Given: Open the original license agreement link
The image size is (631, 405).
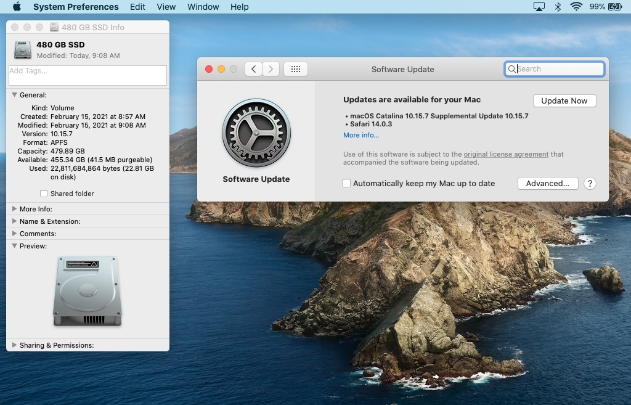Looking at the screenshot, I should click(x=506, y=154).
